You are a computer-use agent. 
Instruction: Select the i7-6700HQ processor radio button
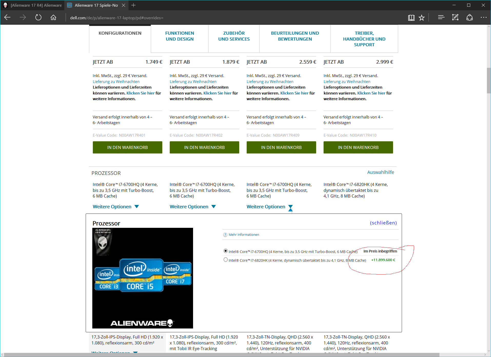226,251
